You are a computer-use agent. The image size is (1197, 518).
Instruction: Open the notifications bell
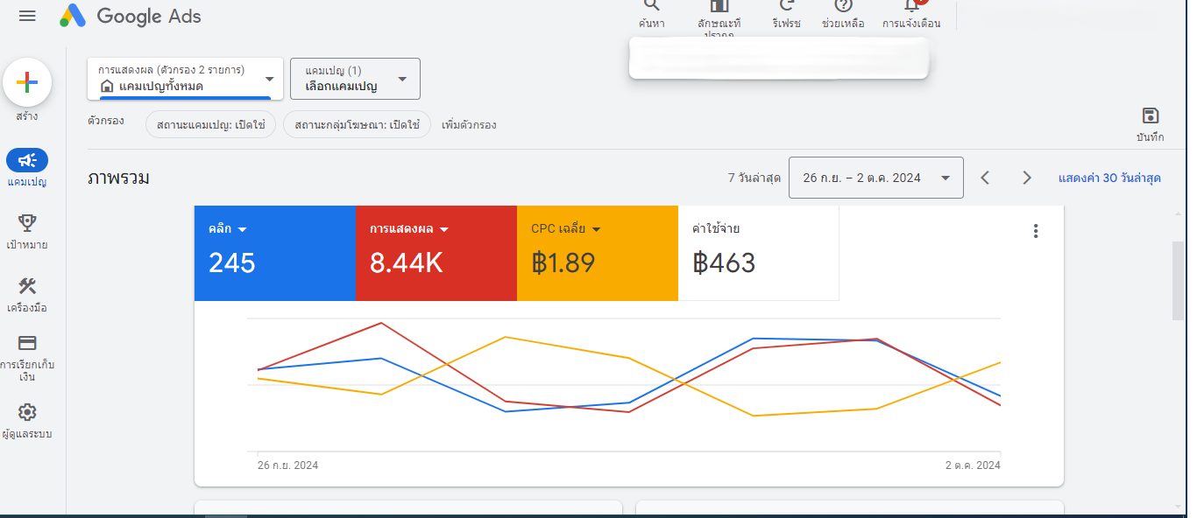click(911, 7)
